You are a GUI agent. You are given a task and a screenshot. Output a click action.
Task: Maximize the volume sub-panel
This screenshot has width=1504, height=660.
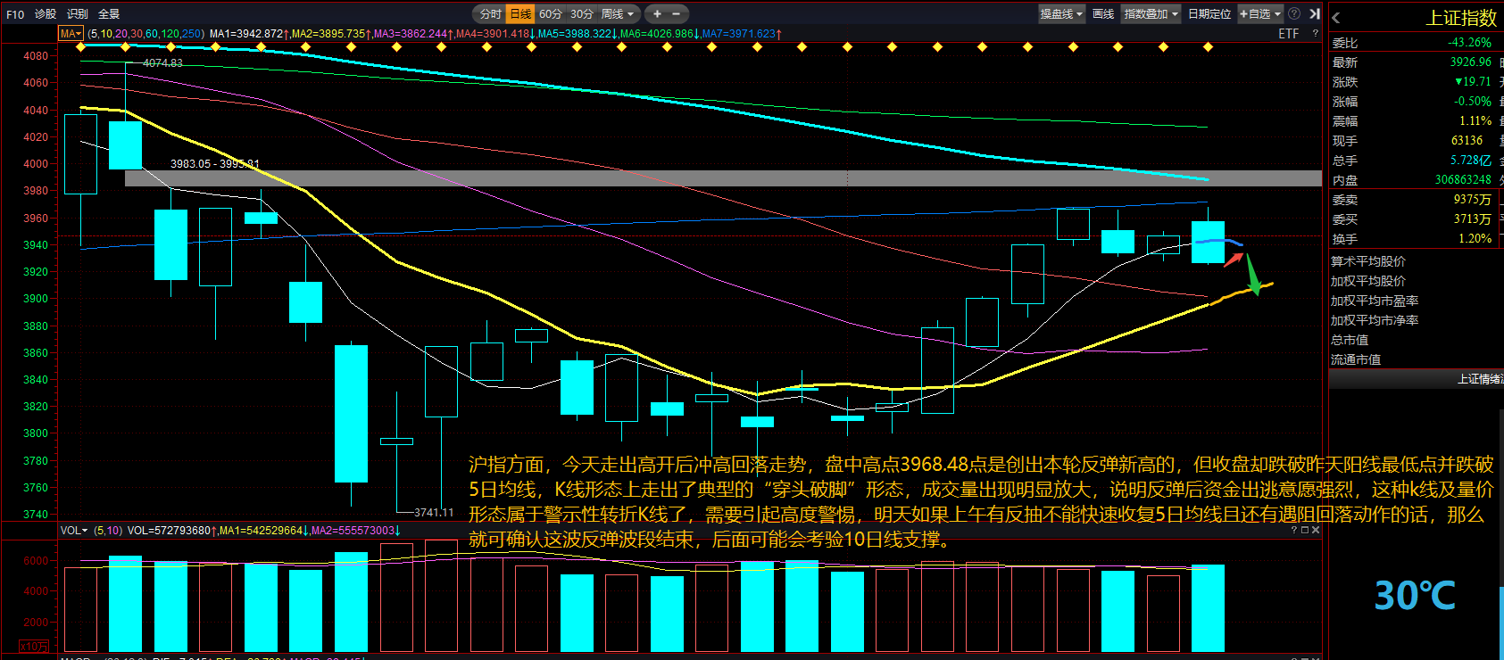point(1305,530)
